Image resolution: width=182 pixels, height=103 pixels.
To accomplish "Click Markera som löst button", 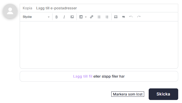I will [x=128, y=94].
